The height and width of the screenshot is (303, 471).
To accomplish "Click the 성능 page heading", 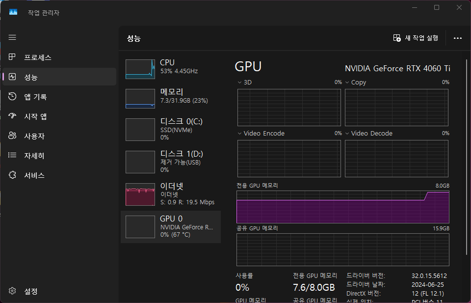I will 133,38.
